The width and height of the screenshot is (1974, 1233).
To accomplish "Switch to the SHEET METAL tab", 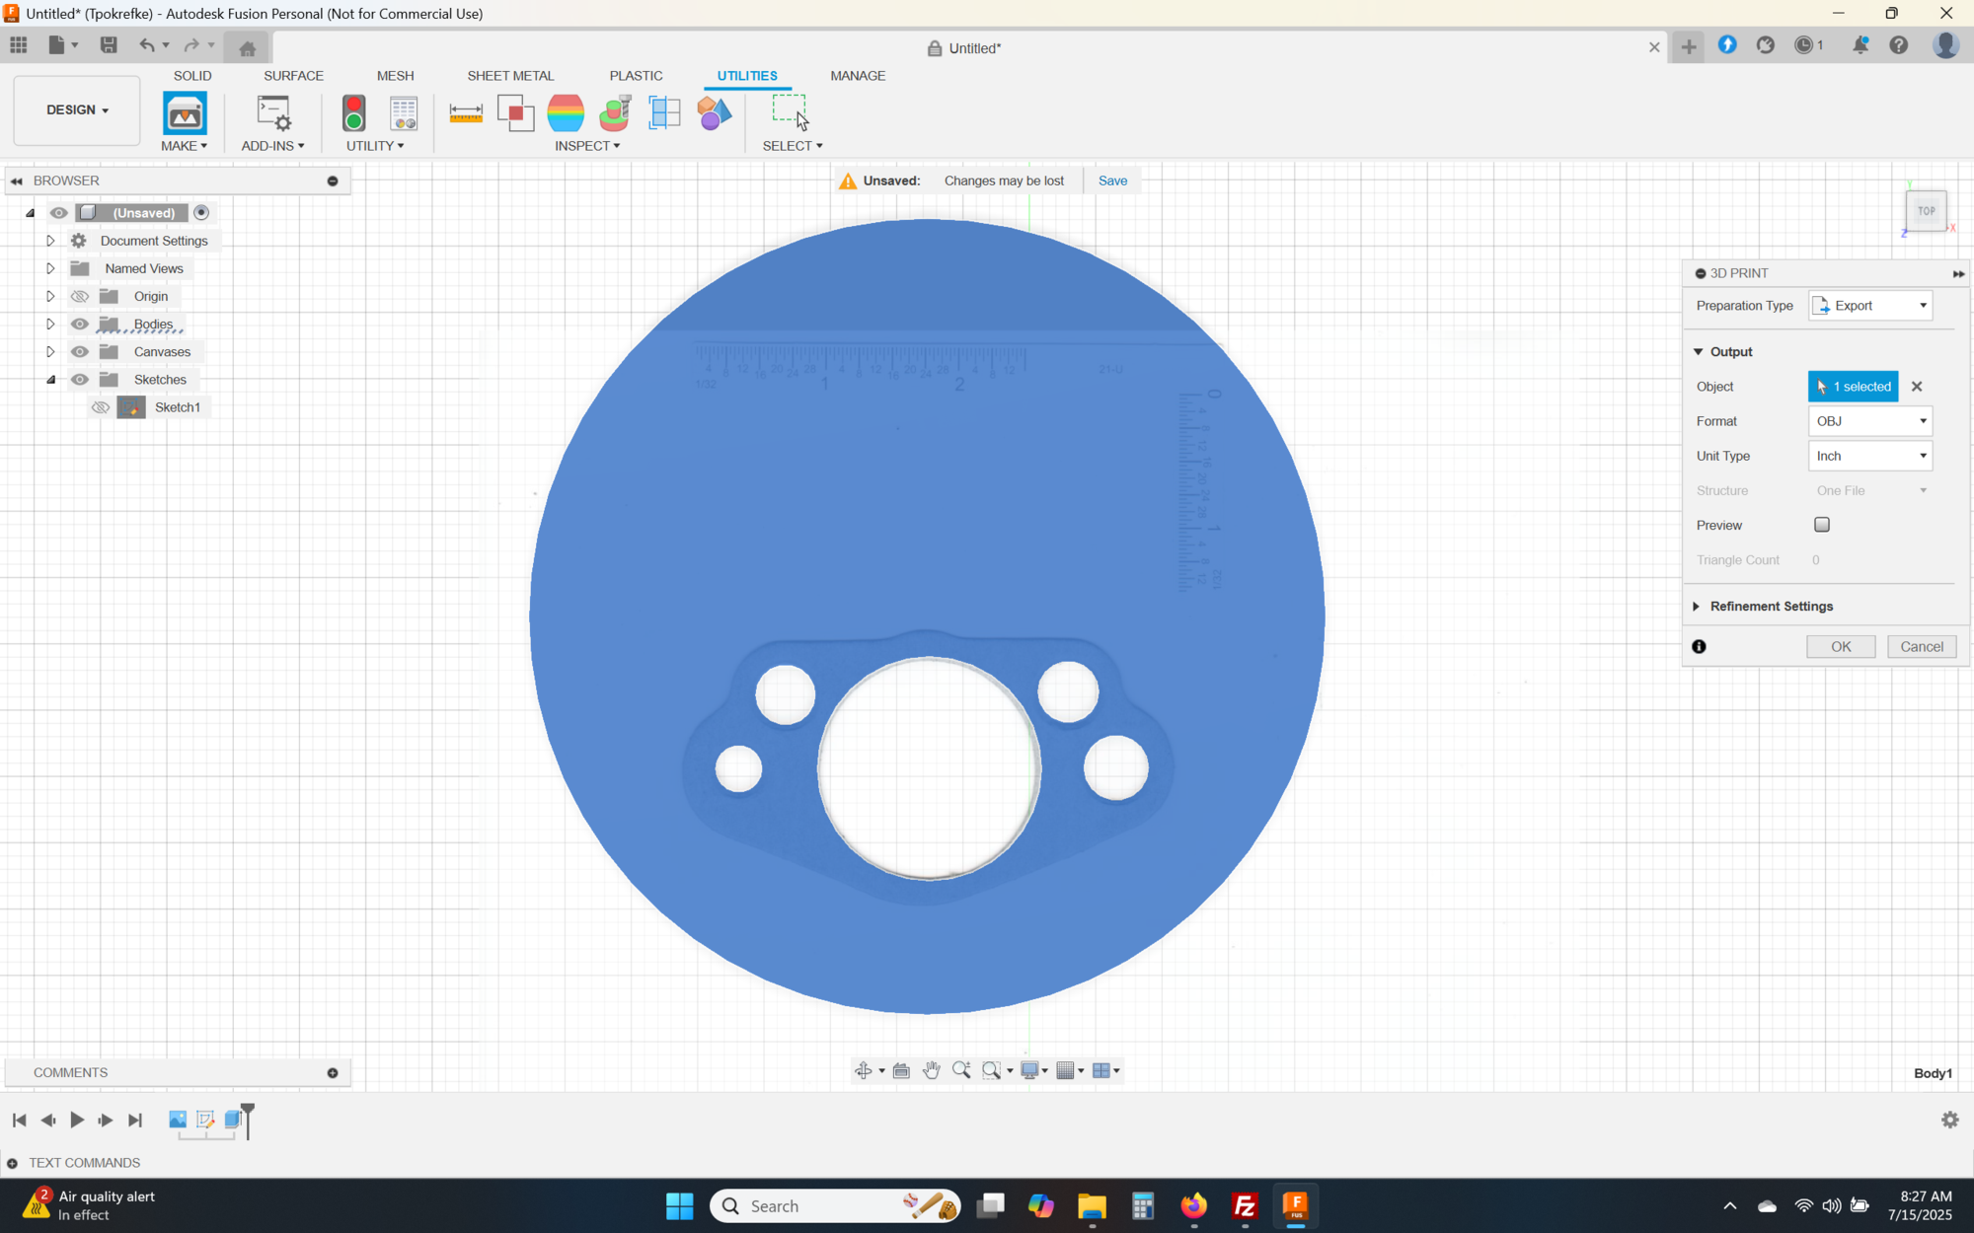I will [510, 76].
